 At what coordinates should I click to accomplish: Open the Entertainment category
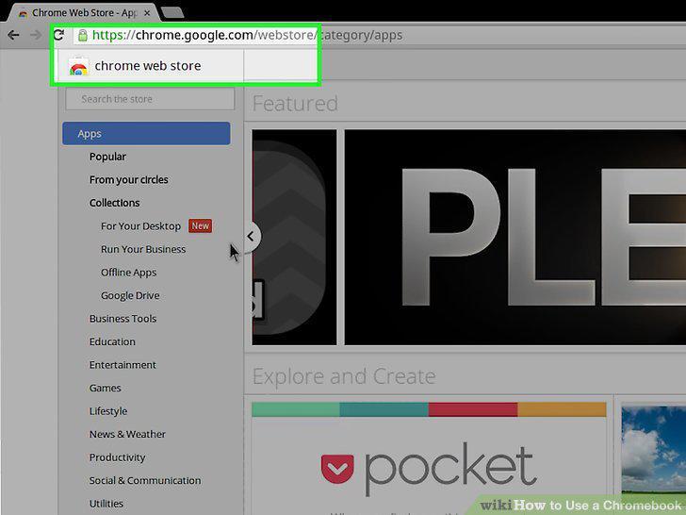point(122,365)
